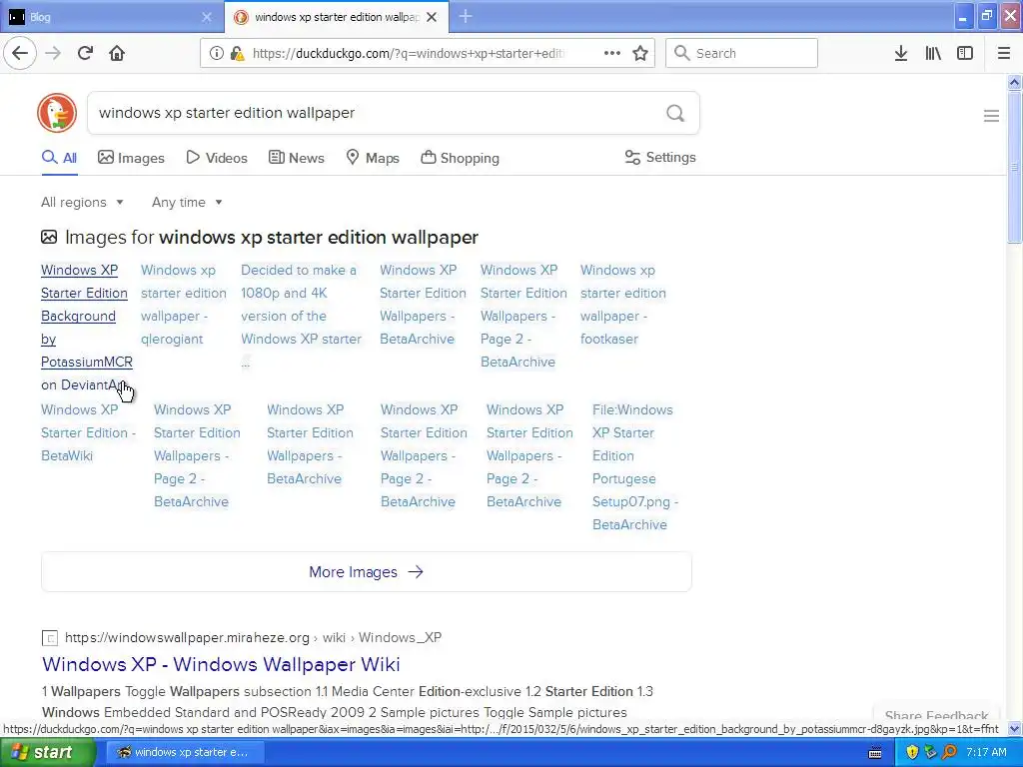This screenshot has height=767, width=1023.
Task: Click the Share Feedback button
Action: point(936,715)
